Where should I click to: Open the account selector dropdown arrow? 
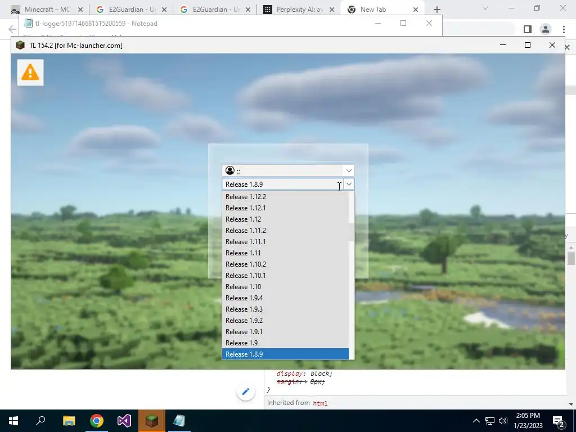349,170
